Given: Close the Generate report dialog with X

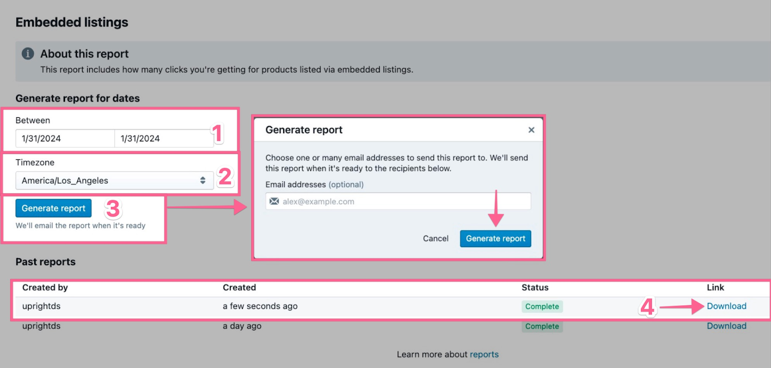Looking at the screenshot, I should click(x=531, y=130).
